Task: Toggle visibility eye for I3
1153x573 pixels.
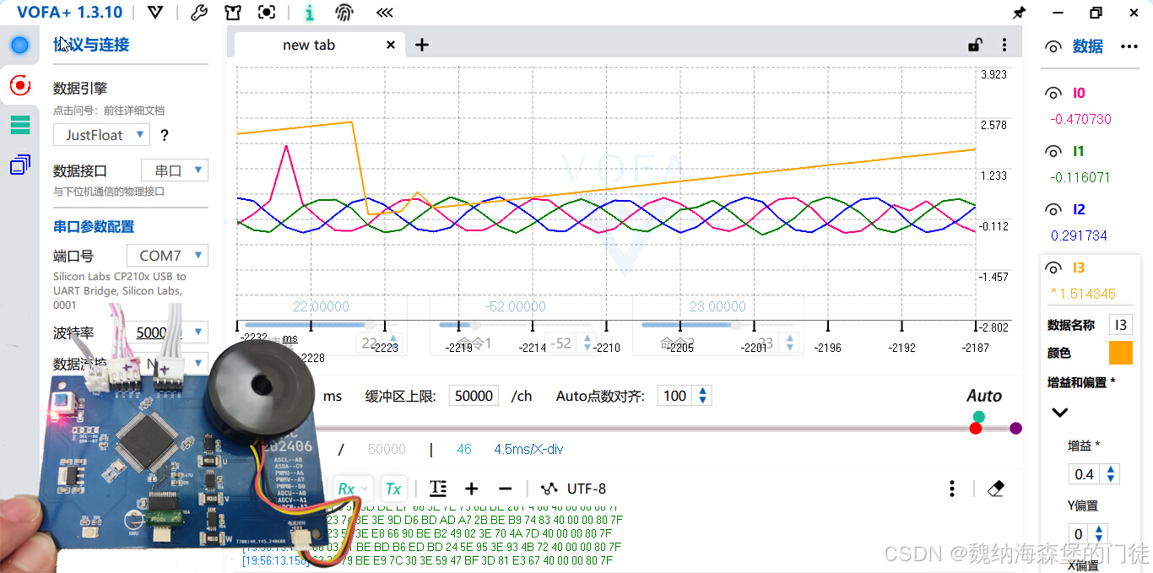Action: click(1053, 268)
